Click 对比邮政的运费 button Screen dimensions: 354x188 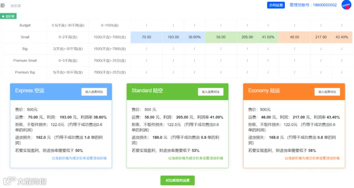pyautogui.click(x=177, y=181)
